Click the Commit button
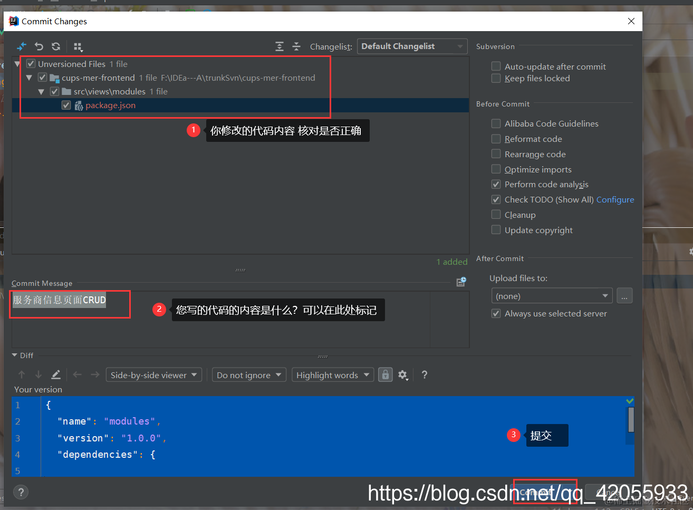This screenshot has width=693, height=510. (545, 492)
